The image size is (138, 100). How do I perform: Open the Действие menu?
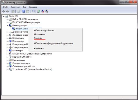[x=15, y=7]
